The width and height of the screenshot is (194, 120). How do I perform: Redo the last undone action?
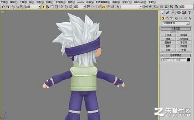(x=8, y=7)
